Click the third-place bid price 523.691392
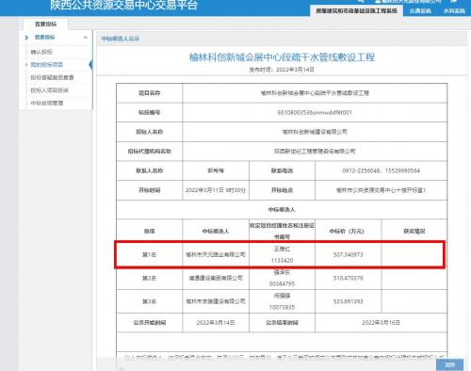Screen dimensions: 471x371 [349, 301]
